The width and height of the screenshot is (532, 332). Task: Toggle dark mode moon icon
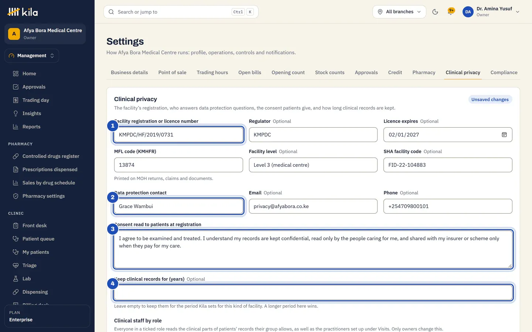435,12
